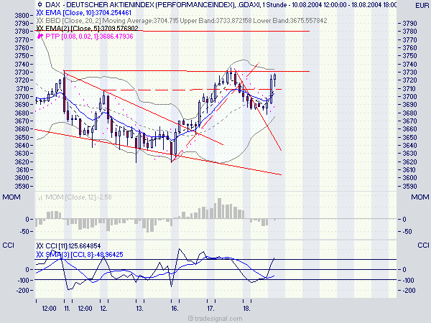The height and width of the screenshot is (323, 431).
Task: Select the SMA(3) [CCI, 8]:-48.96425 legend
Action: tap(84, 254)
